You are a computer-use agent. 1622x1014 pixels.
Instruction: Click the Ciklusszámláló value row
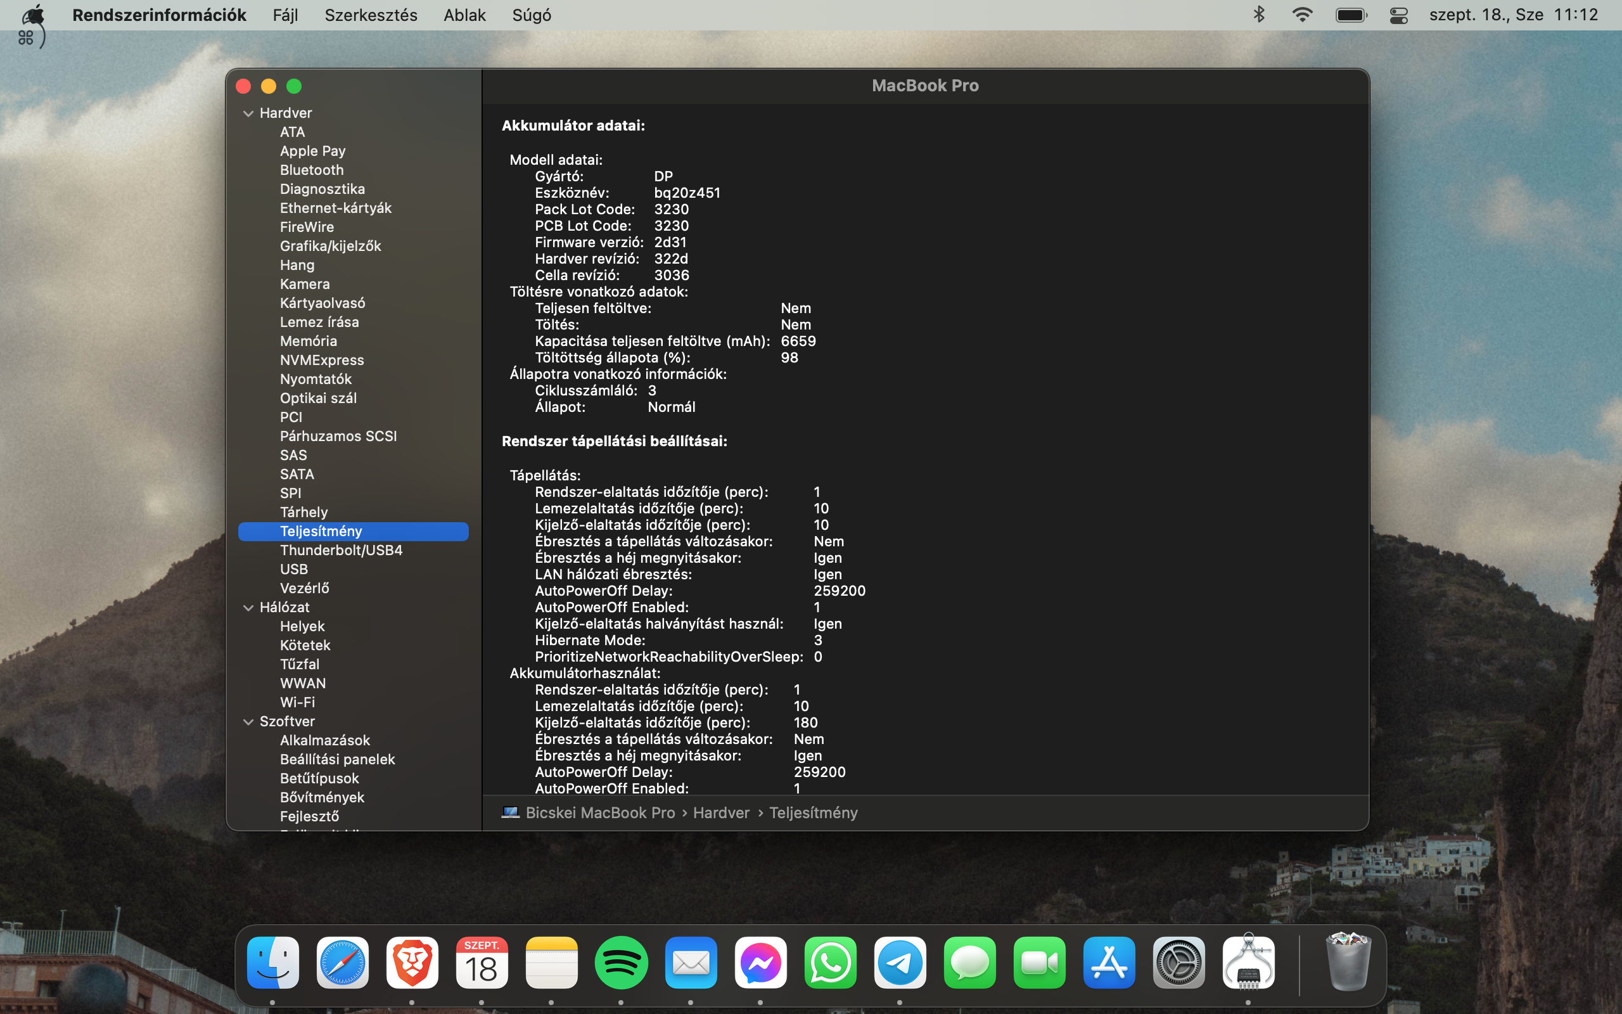point(596,390)
